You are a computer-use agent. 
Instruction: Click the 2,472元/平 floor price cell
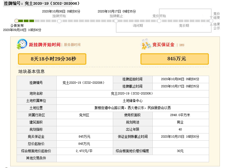[84, 151]
